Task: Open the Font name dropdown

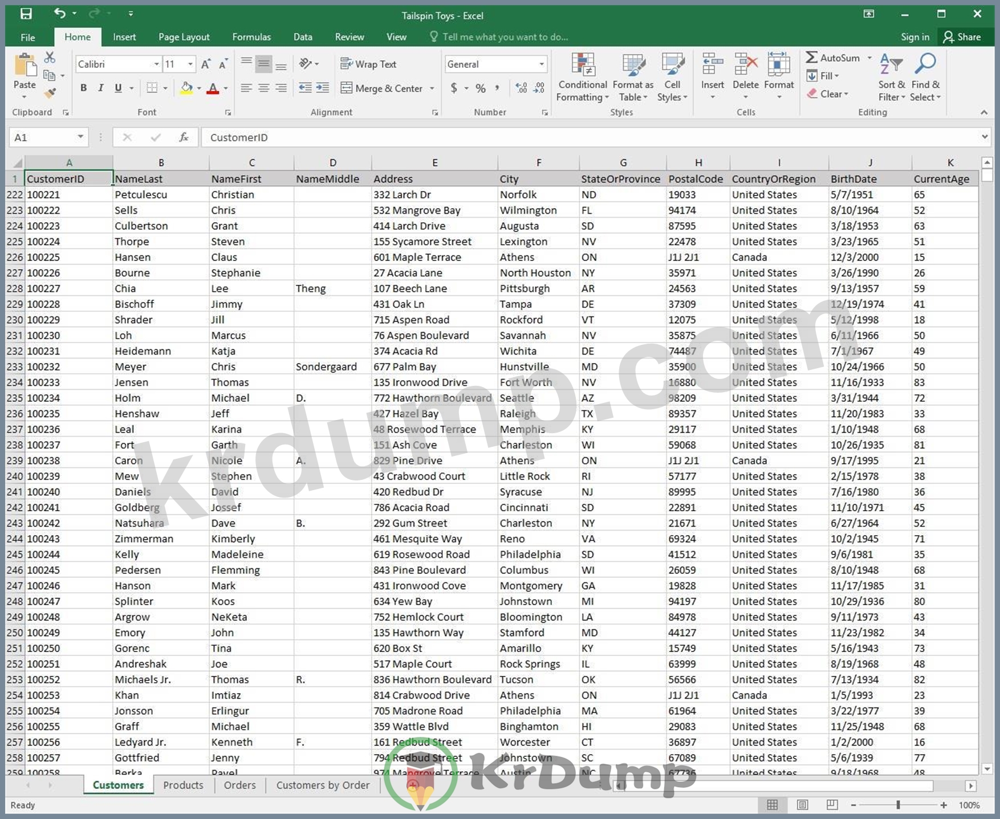Action: [156, 64]
